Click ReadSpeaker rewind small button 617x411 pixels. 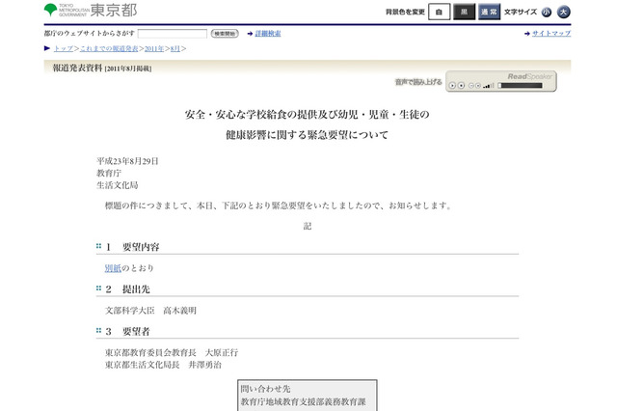[x=471, y=86]
